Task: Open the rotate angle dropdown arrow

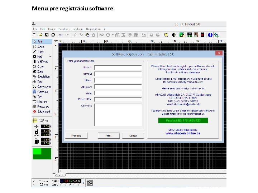Action: click(113, 35)
